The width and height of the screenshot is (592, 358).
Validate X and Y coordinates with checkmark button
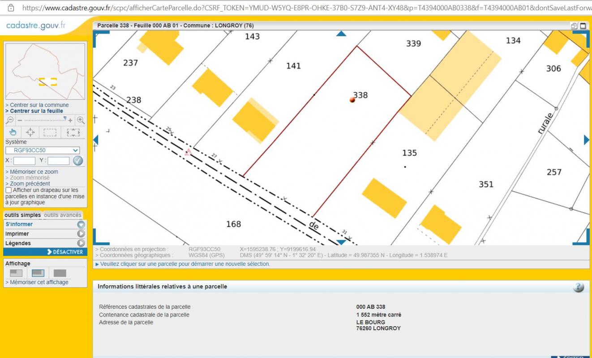click(x=78, y=161)
